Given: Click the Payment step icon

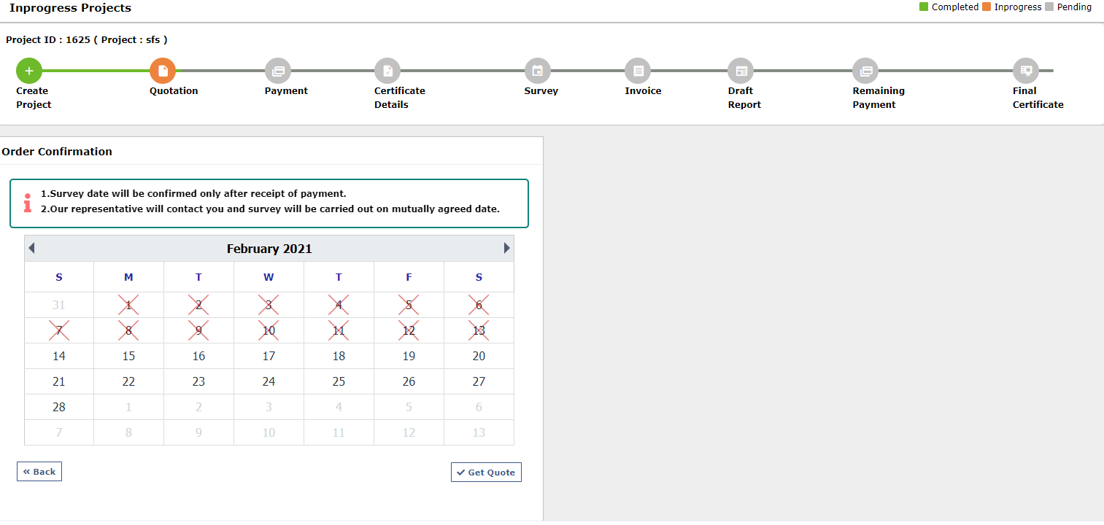Looking at the screenshot, I should click(x=278, y=71).
